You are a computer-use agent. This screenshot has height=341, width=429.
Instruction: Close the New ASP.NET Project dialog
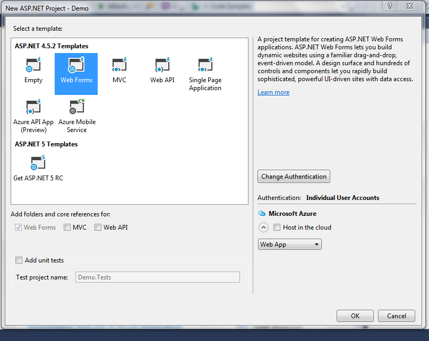(x=409, y=6)
